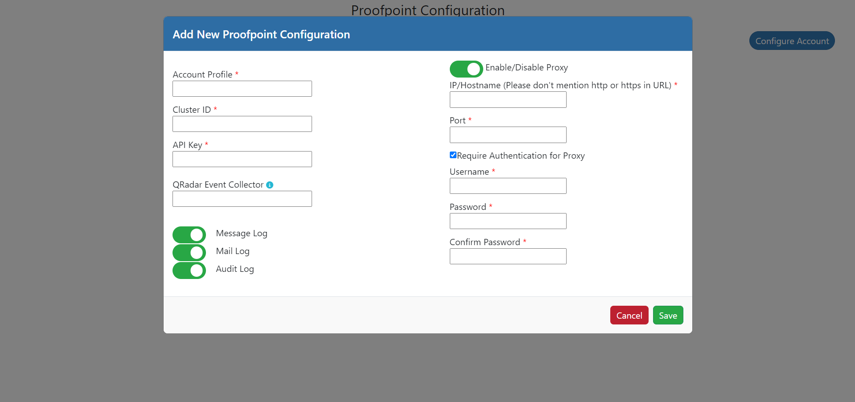Click the QRadar Event Collector info icon
This screenshot has width=855, height=402.
coord(270,185)
